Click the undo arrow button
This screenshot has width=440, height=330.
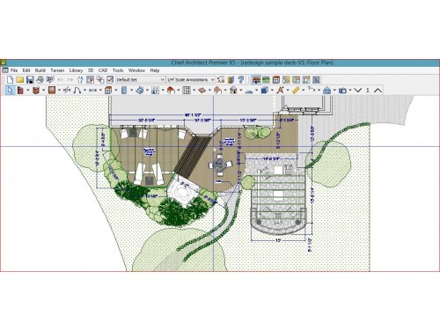[x=60, y=79]
